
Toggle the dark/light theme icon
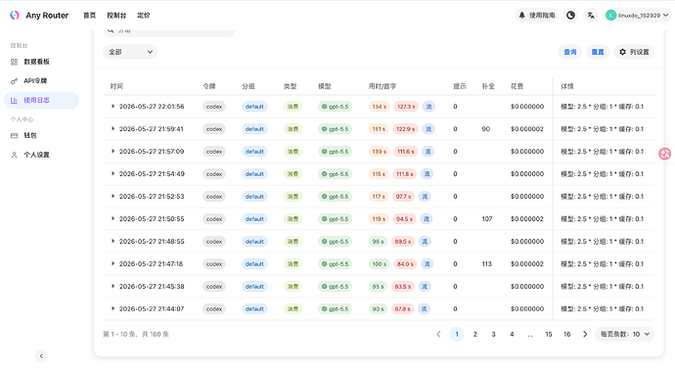point(570,15)
